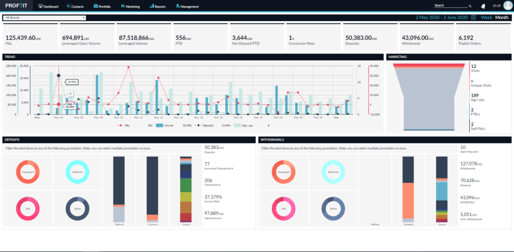This screenshot has width=514, height=252.
Task: Click the Withdrawals Campaigns donut chart
Action: (x=284, y=172)
